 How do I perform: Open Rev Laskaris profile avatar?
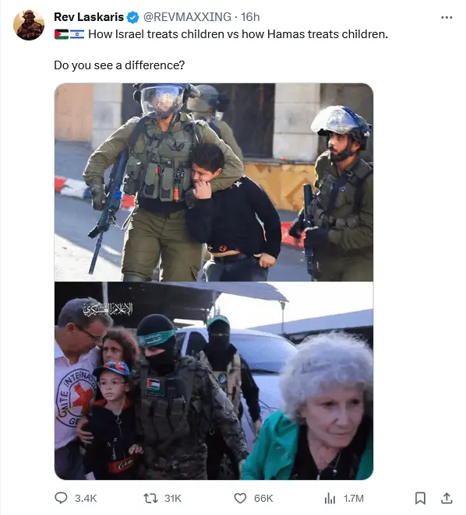pyautogui.click(x=29, y=25)
